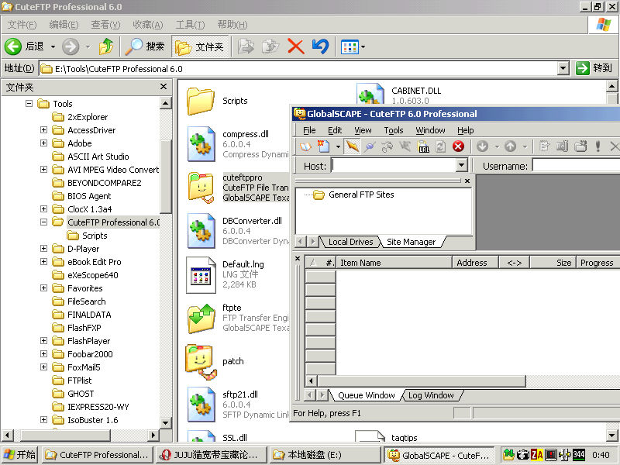The width and height of the screenshot is (620, 465).
Task: Close the CuteFTP site pane with x
Action: 467,181
